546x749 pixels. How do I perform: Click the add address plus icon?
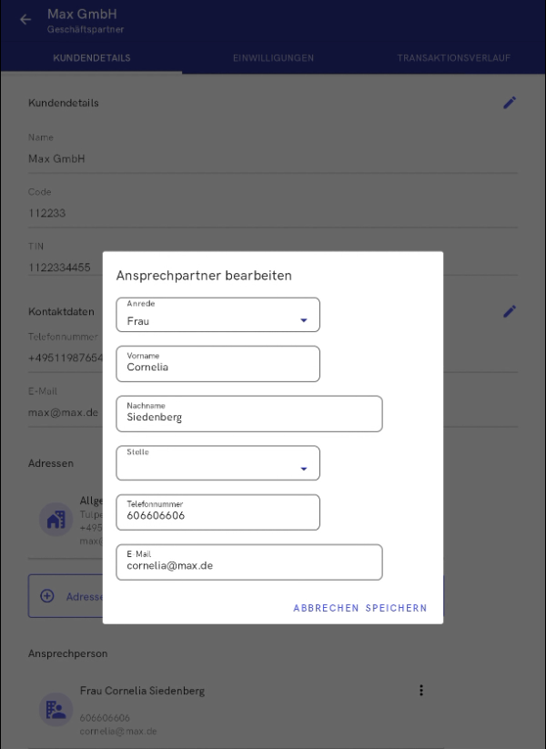47,596
